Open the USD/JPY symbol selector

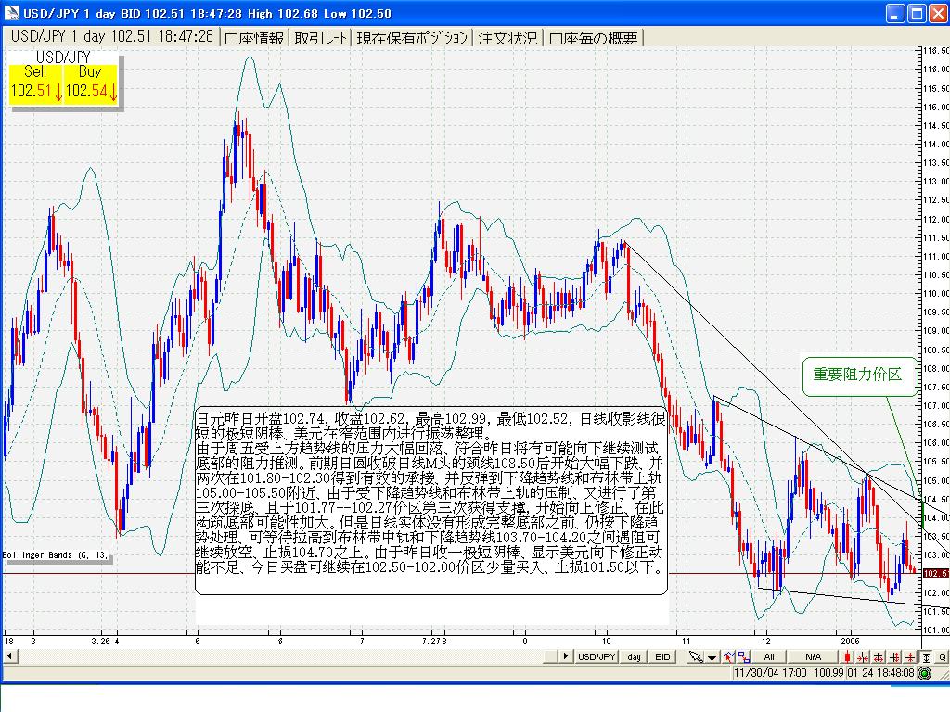point(597,656)
